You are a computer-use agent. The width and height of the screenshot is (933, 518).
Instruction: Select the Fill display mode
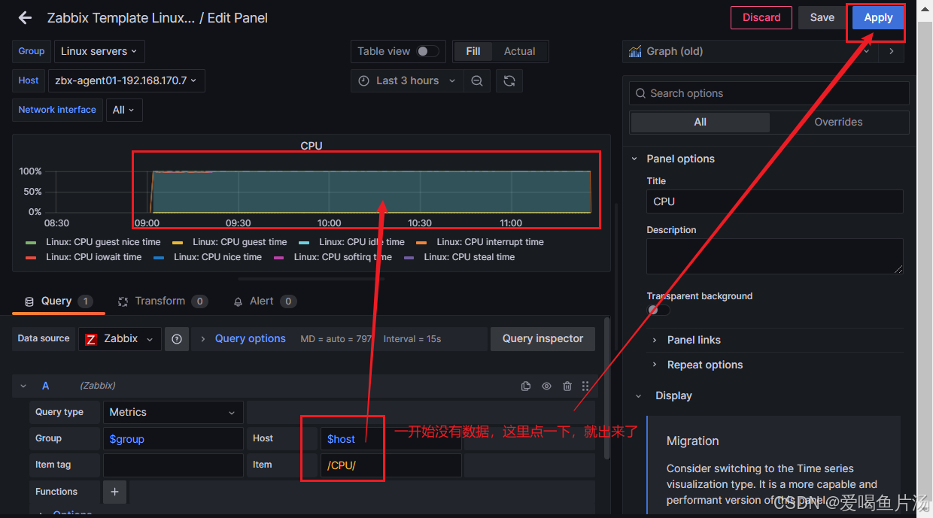[x=473, y=51]
